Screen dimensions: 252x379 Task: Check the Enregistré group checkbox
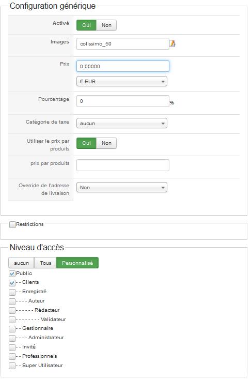(12, 292)
